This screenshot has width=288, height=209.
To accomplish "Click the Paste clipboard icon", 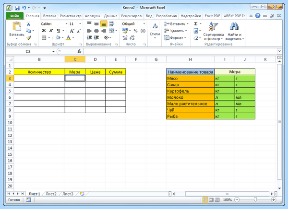I will tap(16, 26).
